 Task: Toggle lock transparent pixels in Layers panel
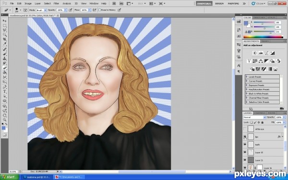[252, 122]
